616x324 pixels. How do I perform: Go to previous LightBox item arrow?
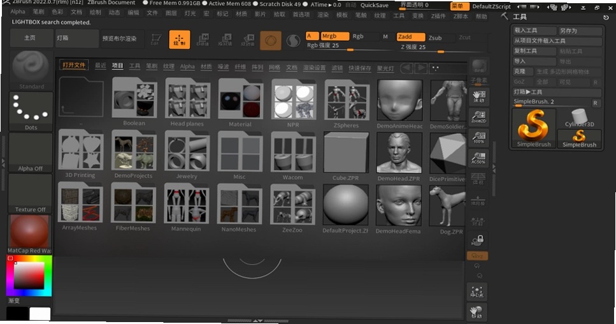click(x=407, y=68)
